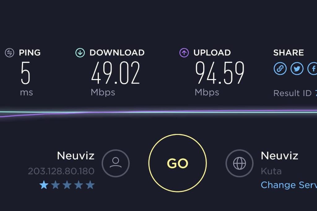This screenshot has width=317, height=211.
Task: Click the download arrow icon
Action: click(80, 53)
